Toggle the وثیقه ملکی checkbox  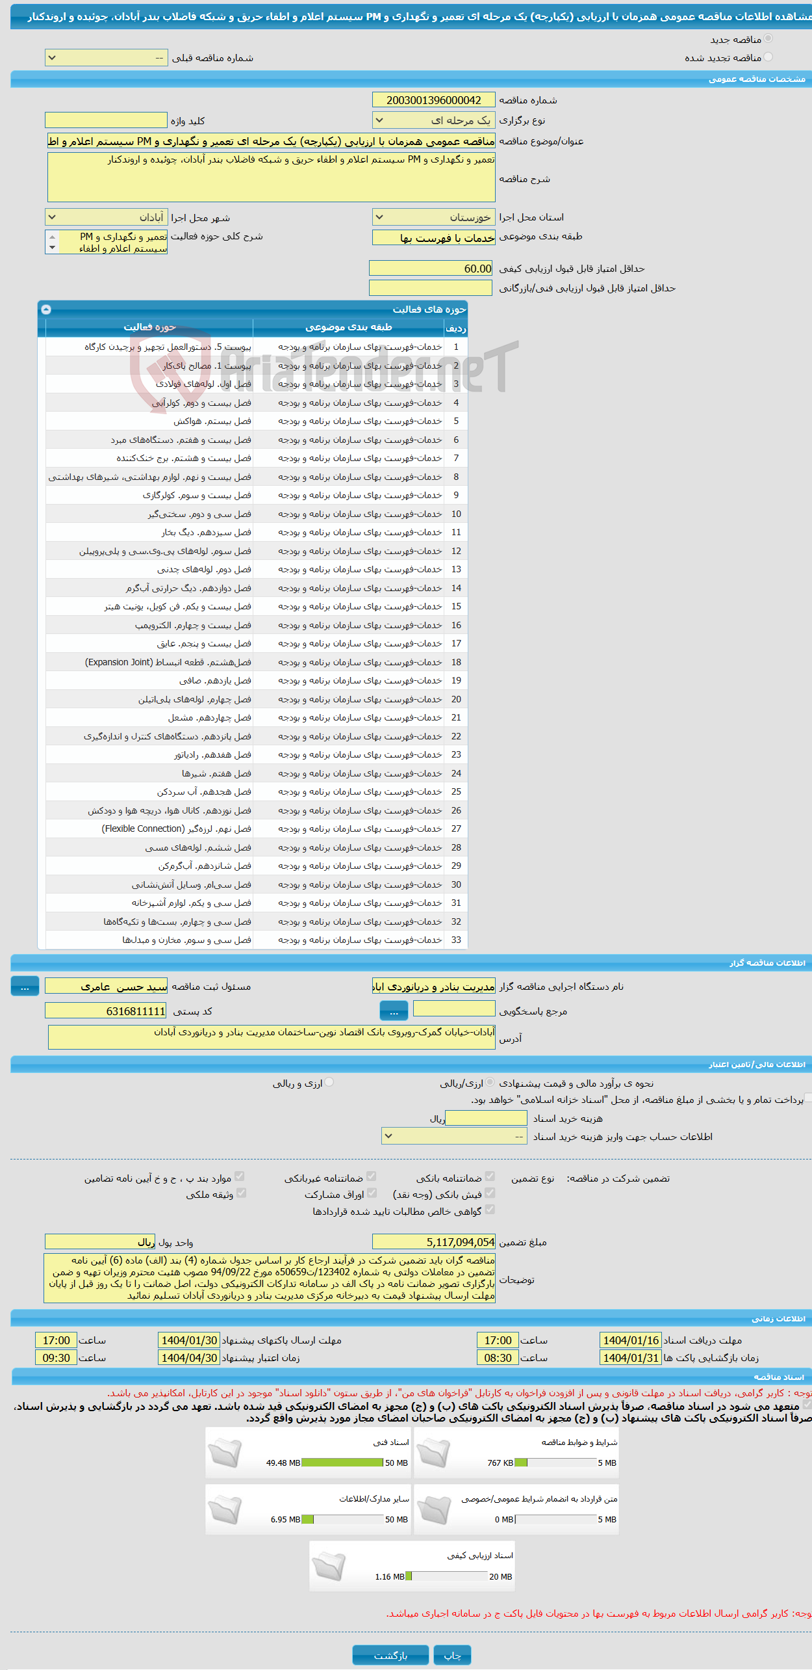point(241,1193)
